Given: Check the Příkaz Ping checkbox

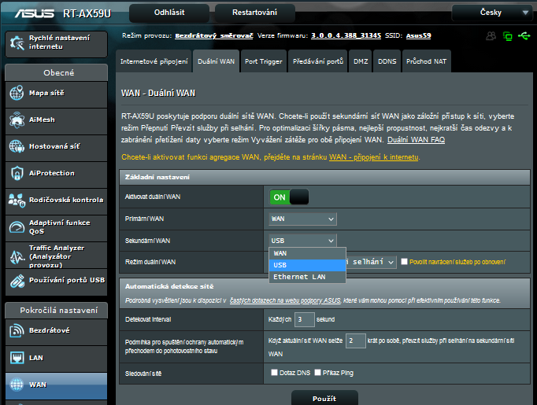Looking at the screenshot, I should (317, 373).
